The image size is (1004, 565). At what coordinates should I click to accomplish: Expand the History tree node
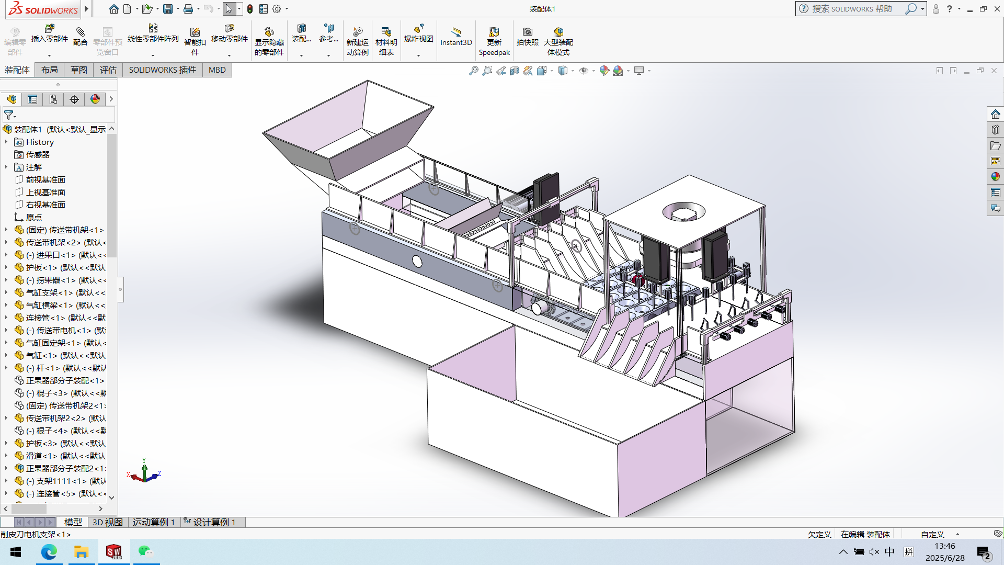coord(6,142)
